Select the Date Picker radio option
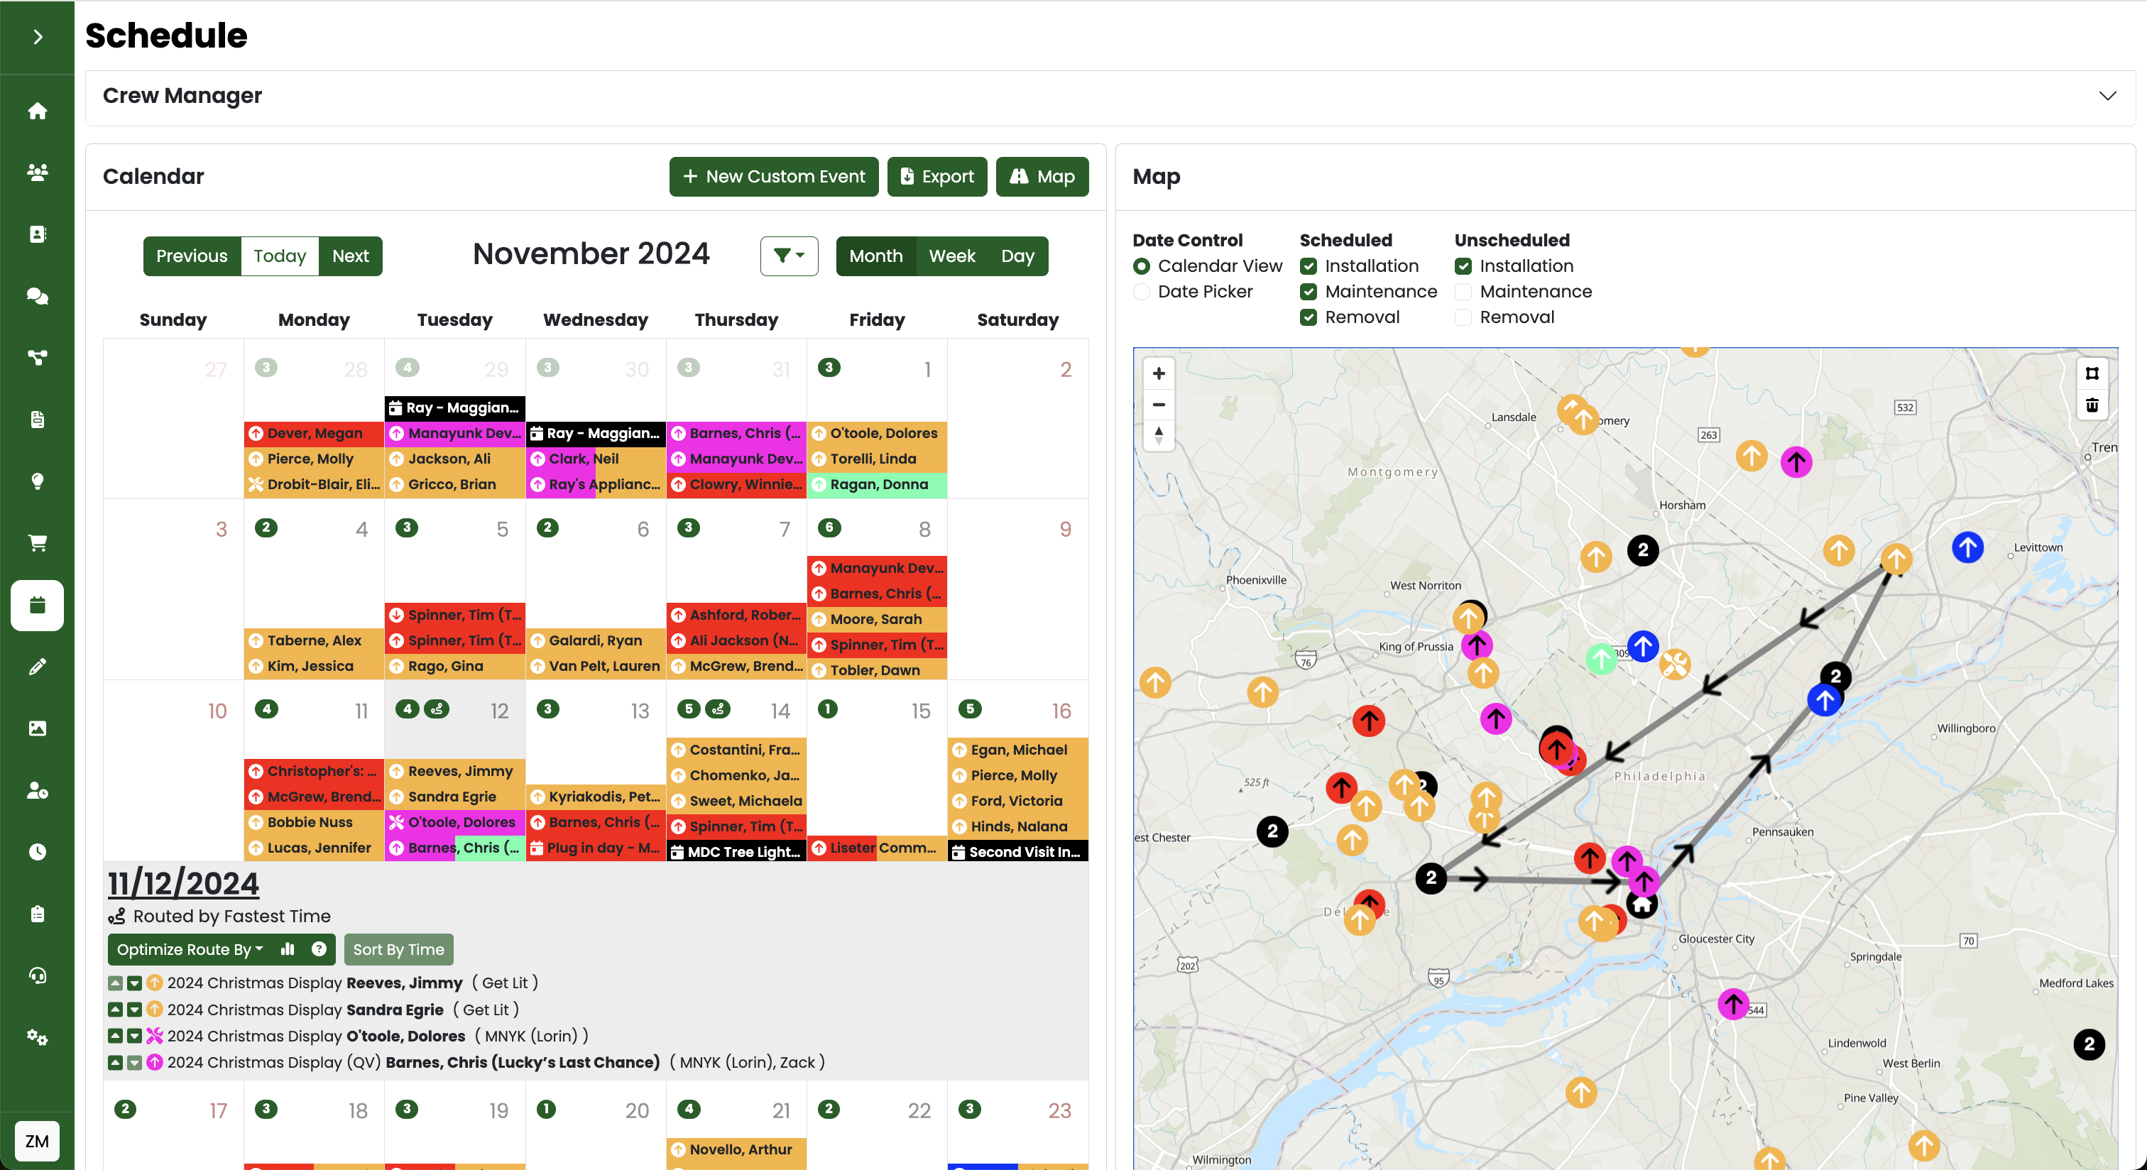Image resolution: width=2147 pixels, height=1170 pixels. 1142,292
